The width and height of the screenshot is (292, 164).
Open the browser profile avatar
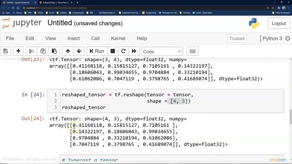point(284,8)
